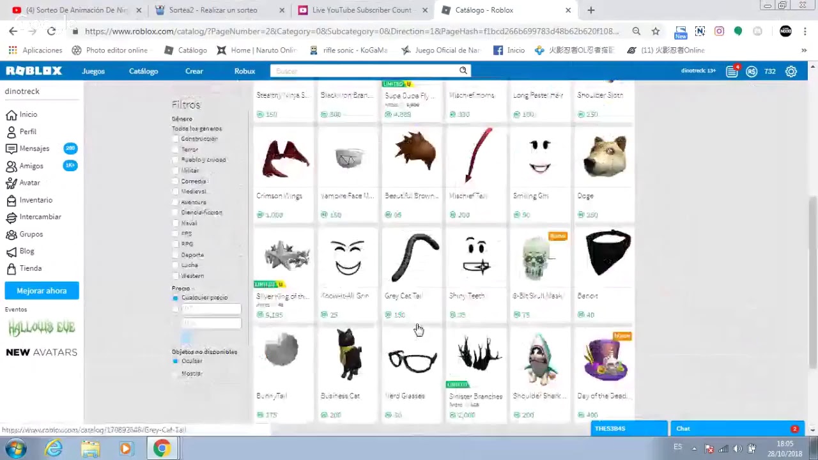Reload the page in Chrome
This screenshot has width=818, height=460.
click(51, 31)
